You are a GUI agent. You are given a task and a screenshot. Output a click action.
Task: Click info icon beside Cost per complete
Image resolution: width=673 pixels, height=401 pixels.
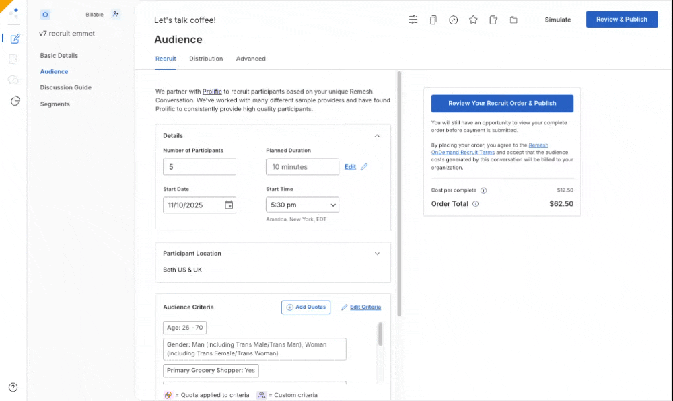483,190
